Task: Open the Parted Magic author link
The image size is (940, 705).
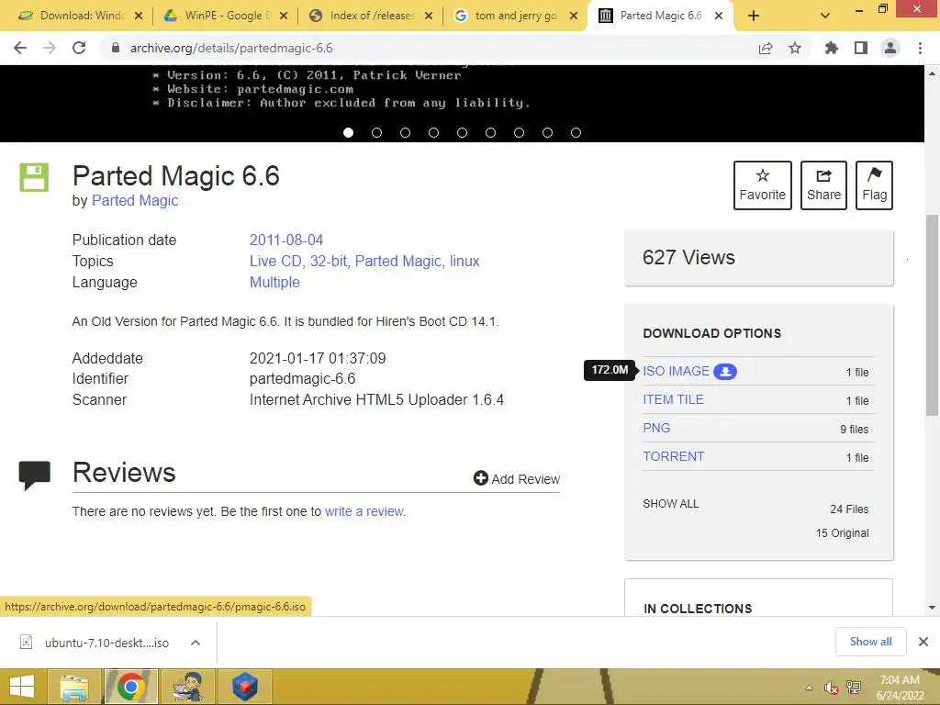Action: 135,200
